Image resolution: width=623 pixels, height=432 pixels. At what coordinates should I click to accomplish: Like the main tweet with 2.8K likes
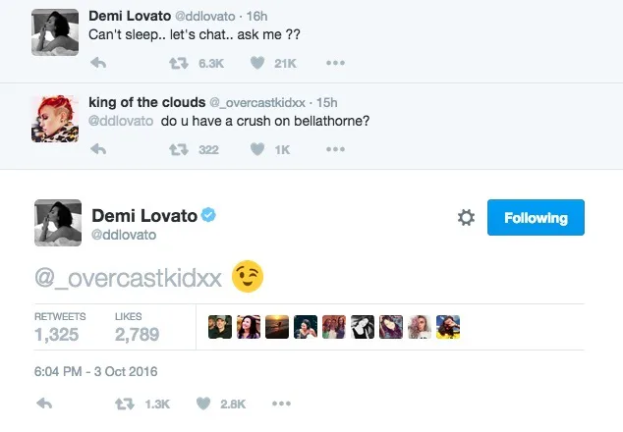point(204,404)
